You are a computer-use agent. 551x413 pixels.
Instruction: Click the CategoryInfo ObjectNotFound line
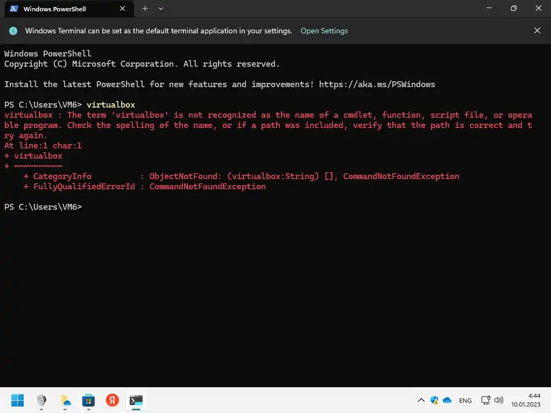pos(242,176)
